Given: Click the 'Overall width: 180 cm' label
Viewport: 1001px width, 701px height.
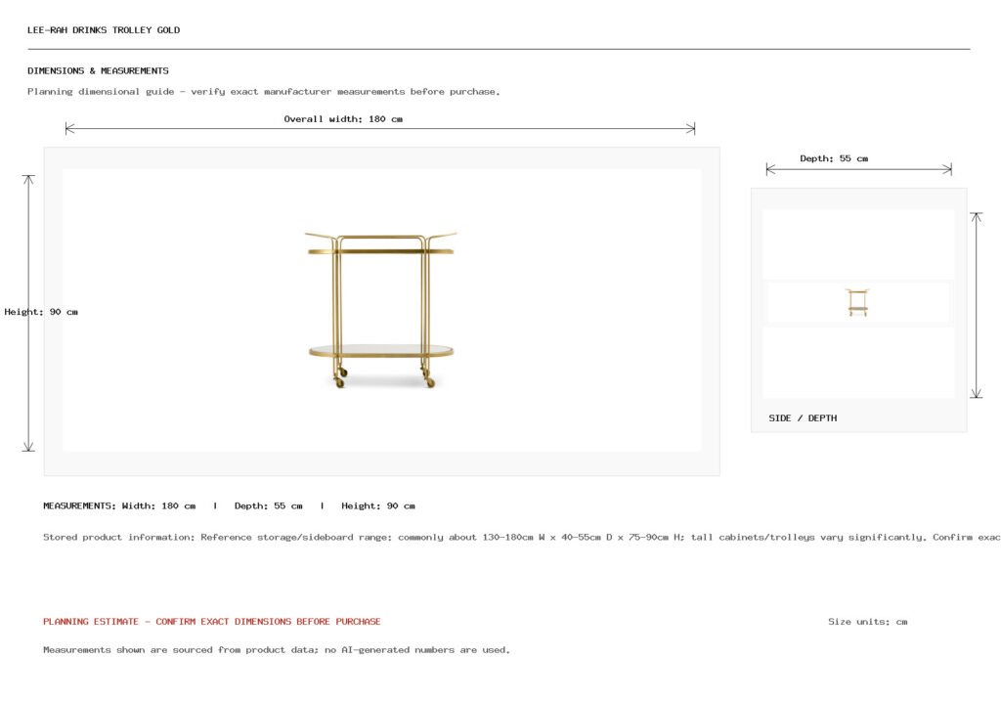Looking at the screenshot, I should (x=343, y=118).
